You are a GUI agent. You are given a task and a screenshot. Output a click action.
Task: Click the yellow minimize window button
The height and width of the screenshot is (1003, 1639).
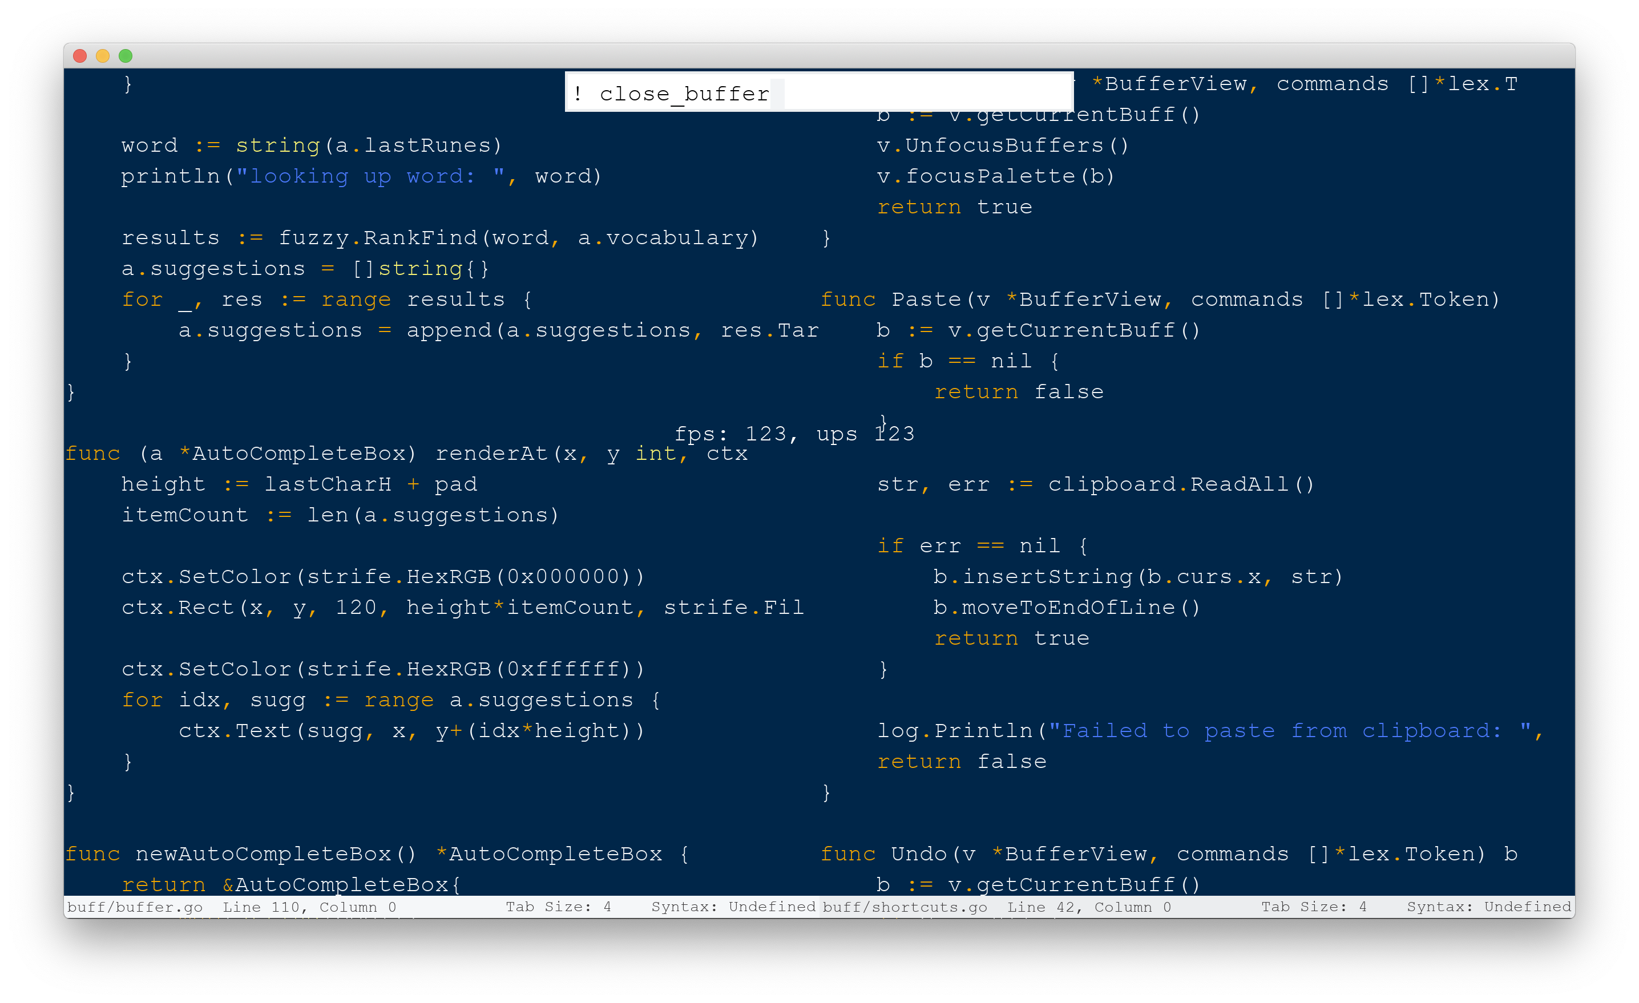[x=103, y=56]
